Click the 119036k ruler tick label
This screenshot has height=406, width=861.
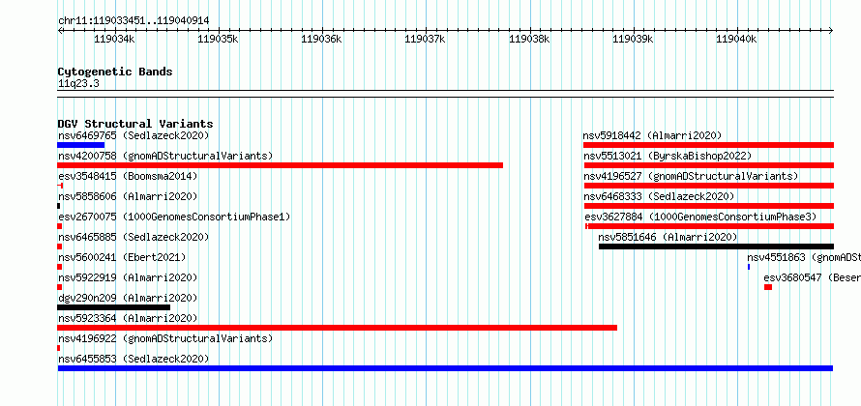pyautogui.click(x=322, y=39)
